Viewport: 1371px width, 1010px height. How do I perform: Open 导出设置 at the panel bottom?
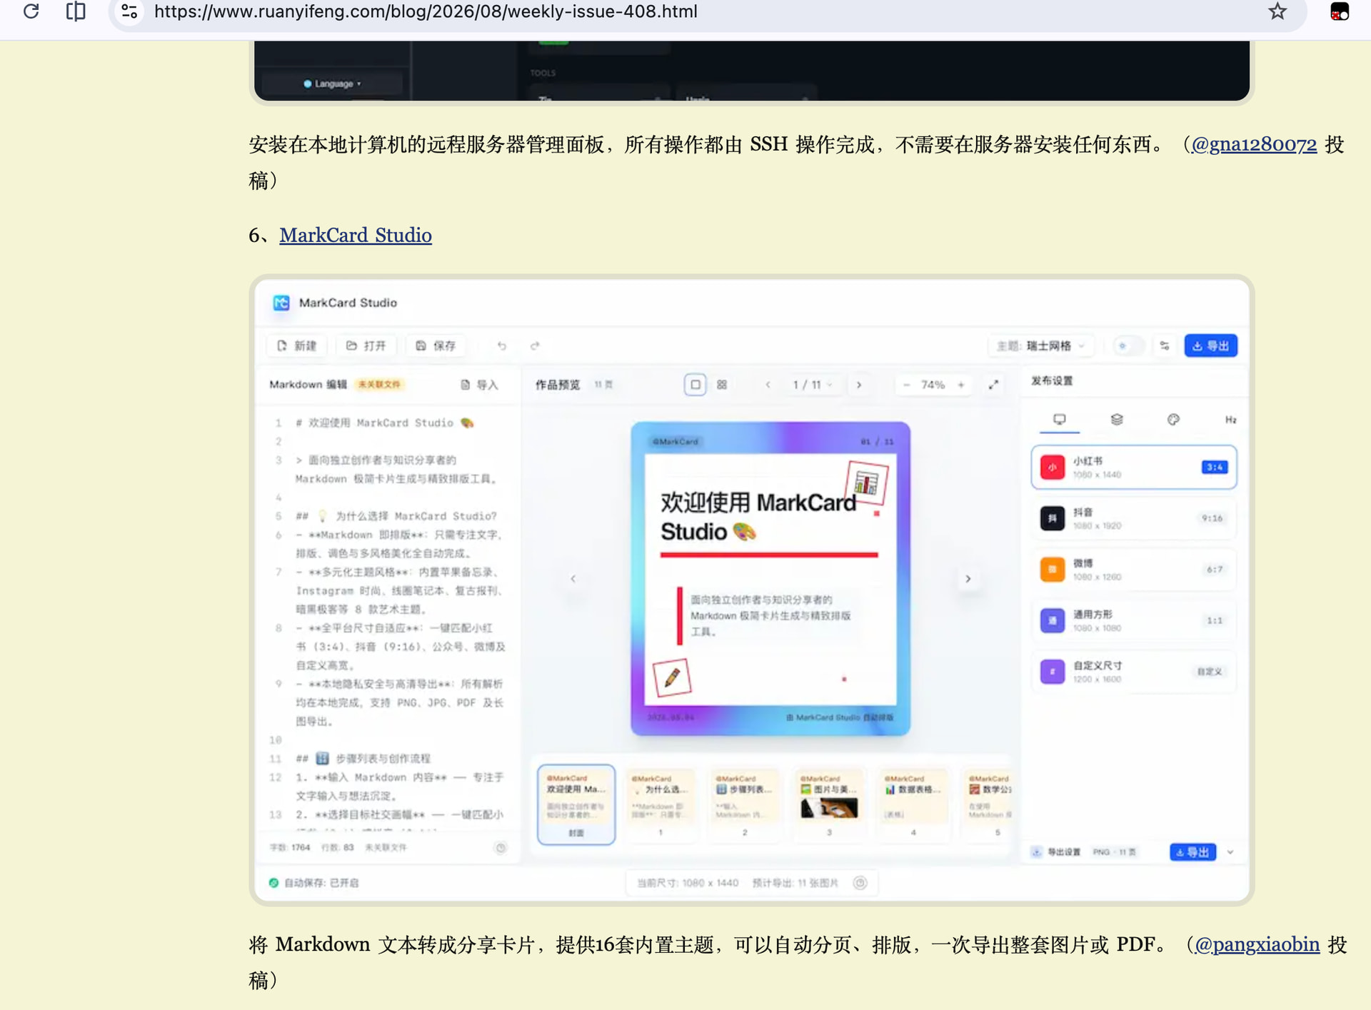click(x=1056, y=852)
